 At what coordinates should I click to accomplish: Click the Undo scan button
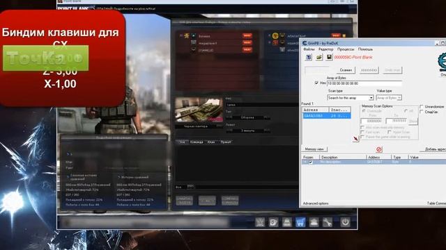(x=392, y=70)
